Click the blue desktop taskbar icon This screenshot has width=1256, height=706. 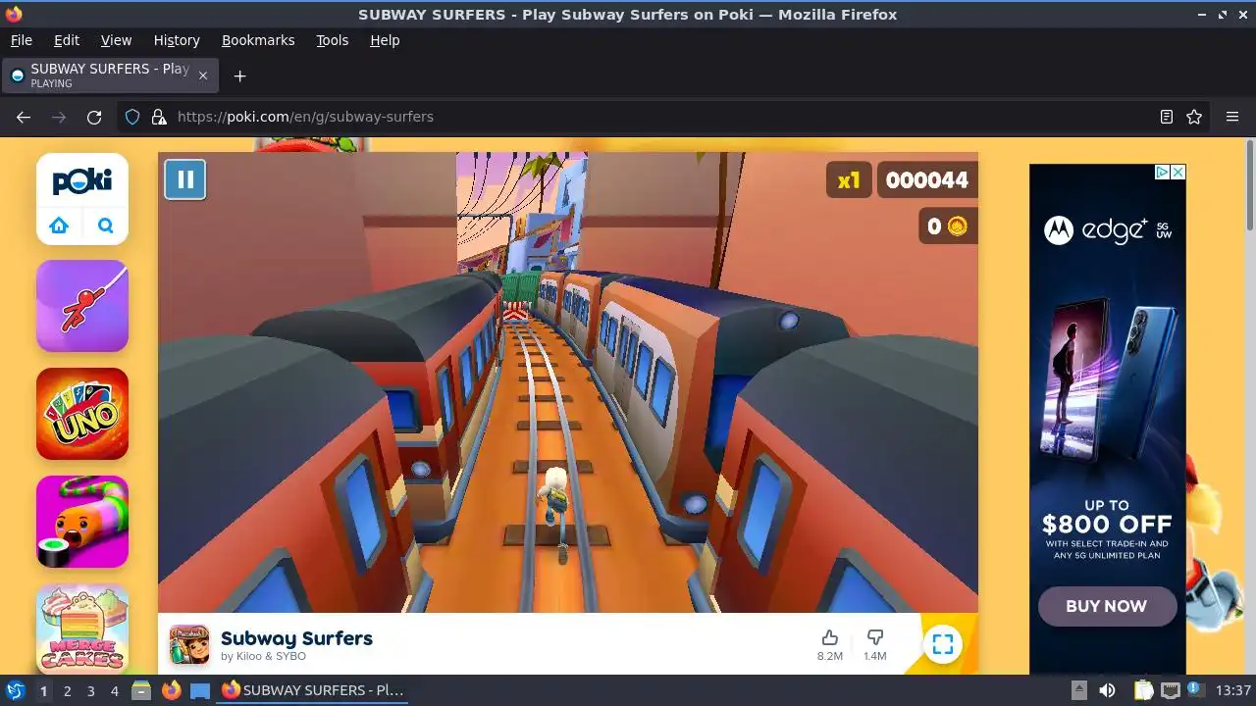tap(200, 690)
